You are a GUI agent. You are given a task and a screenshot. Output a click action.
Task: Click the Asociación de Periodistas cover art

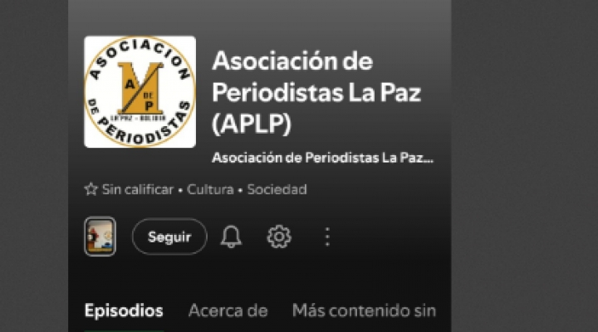pos(140,92)
